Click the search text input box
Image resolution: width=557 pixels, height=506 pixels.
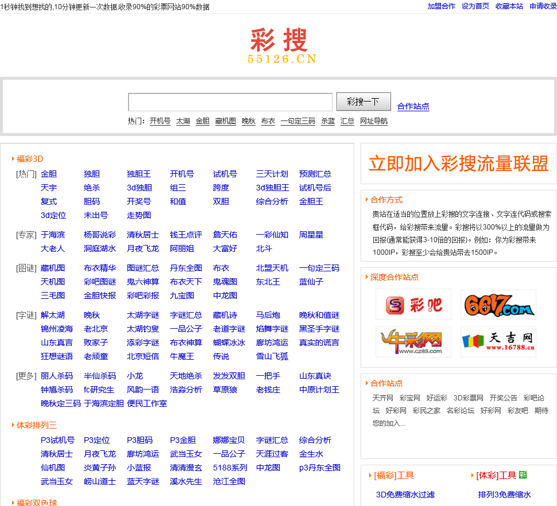click(x=230, y=102)
